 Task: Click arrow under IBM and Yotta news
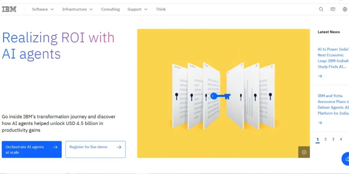(320, 123)
